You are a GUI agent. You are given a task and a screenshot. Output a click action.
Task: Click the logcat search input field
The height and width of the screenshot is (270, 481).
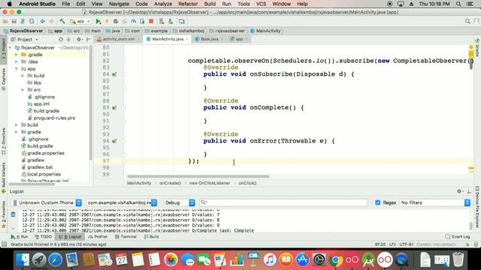[283, 202]
